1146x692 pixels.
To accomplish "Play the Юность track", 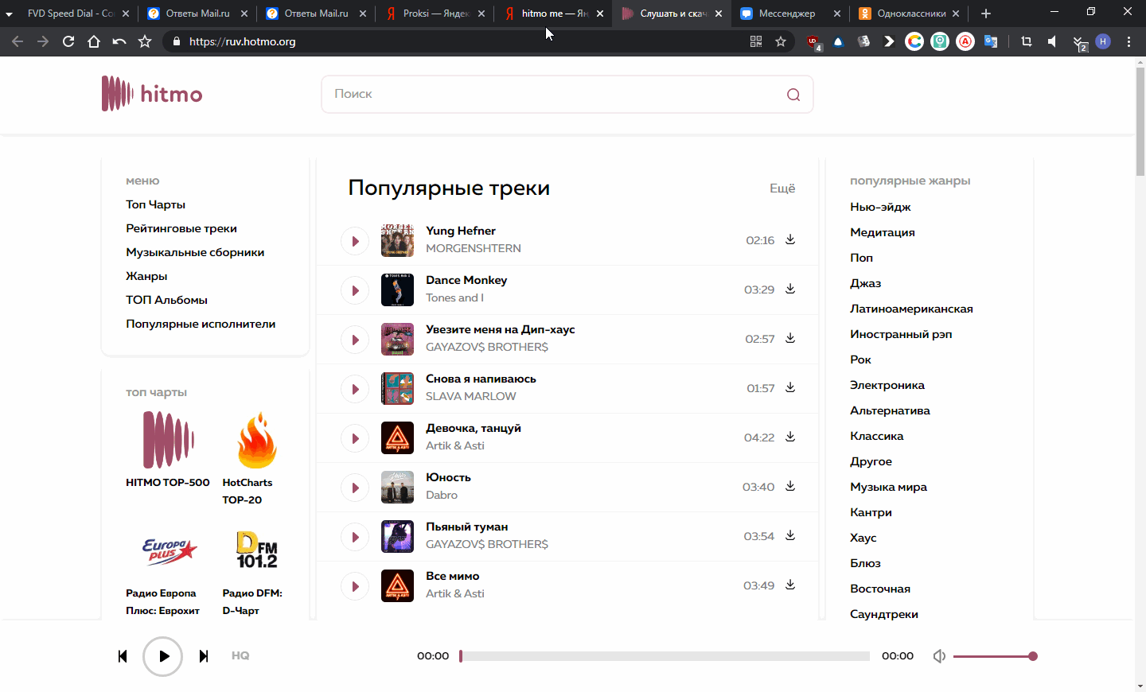I will click(355, 488).
